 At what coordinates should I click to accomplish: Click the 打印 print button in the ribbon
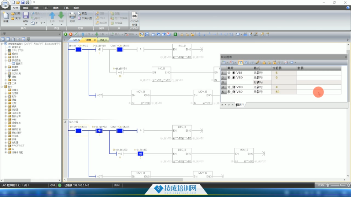[72, 17]
